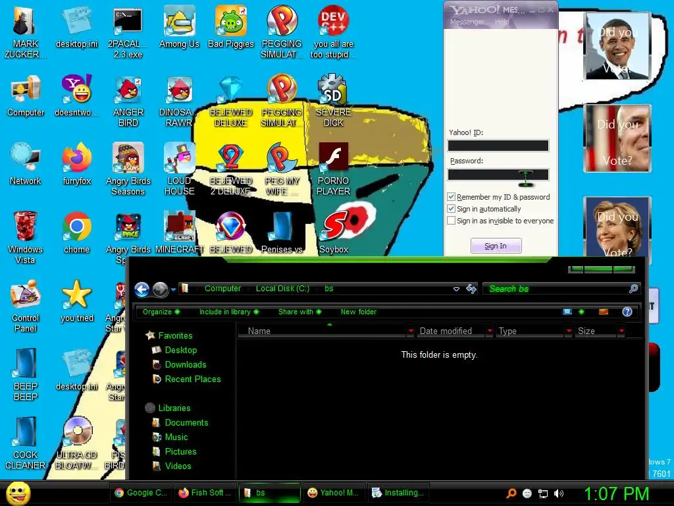Image resolution: width=674 pixels, height=506 pixels.
Task: Click the Obama 'Did you Vote?' thumbnail
Action: (x=617, y=46)
